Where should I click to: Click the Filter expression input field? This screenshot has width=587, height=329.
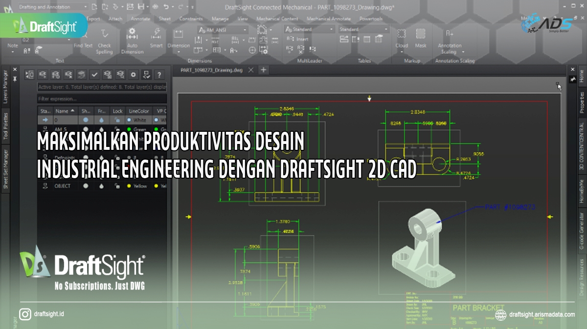coord(102,99)
